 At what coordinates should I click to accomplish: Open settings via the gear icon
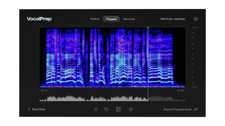point(196,19)
